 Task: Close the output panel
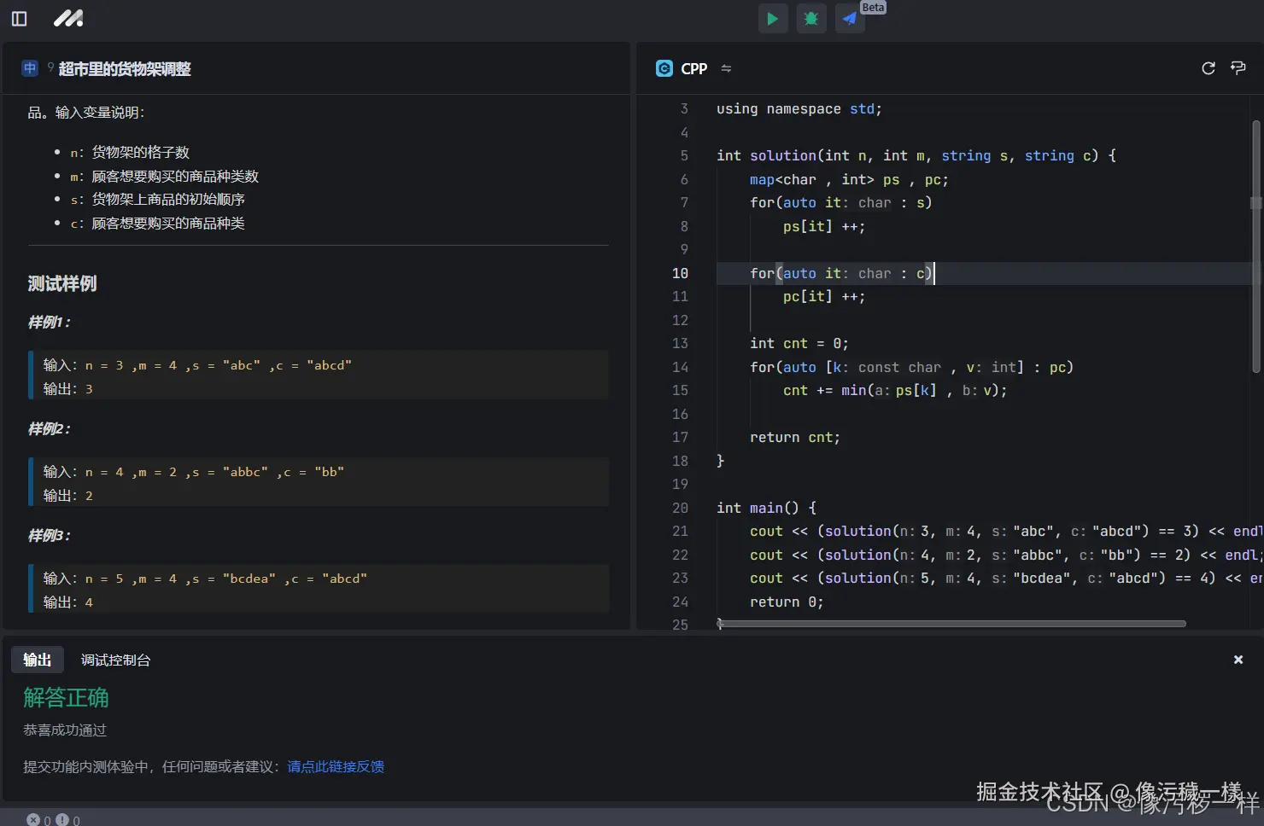[x=1238, y=660]
